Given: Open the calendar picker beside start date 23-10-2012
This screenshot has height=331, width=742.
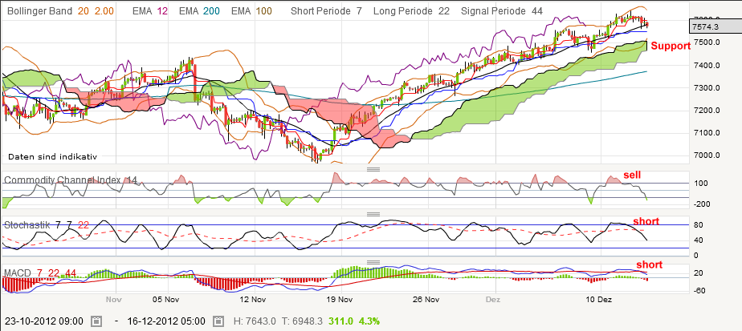Looking at the screenshot, I should tap(96, 321).
